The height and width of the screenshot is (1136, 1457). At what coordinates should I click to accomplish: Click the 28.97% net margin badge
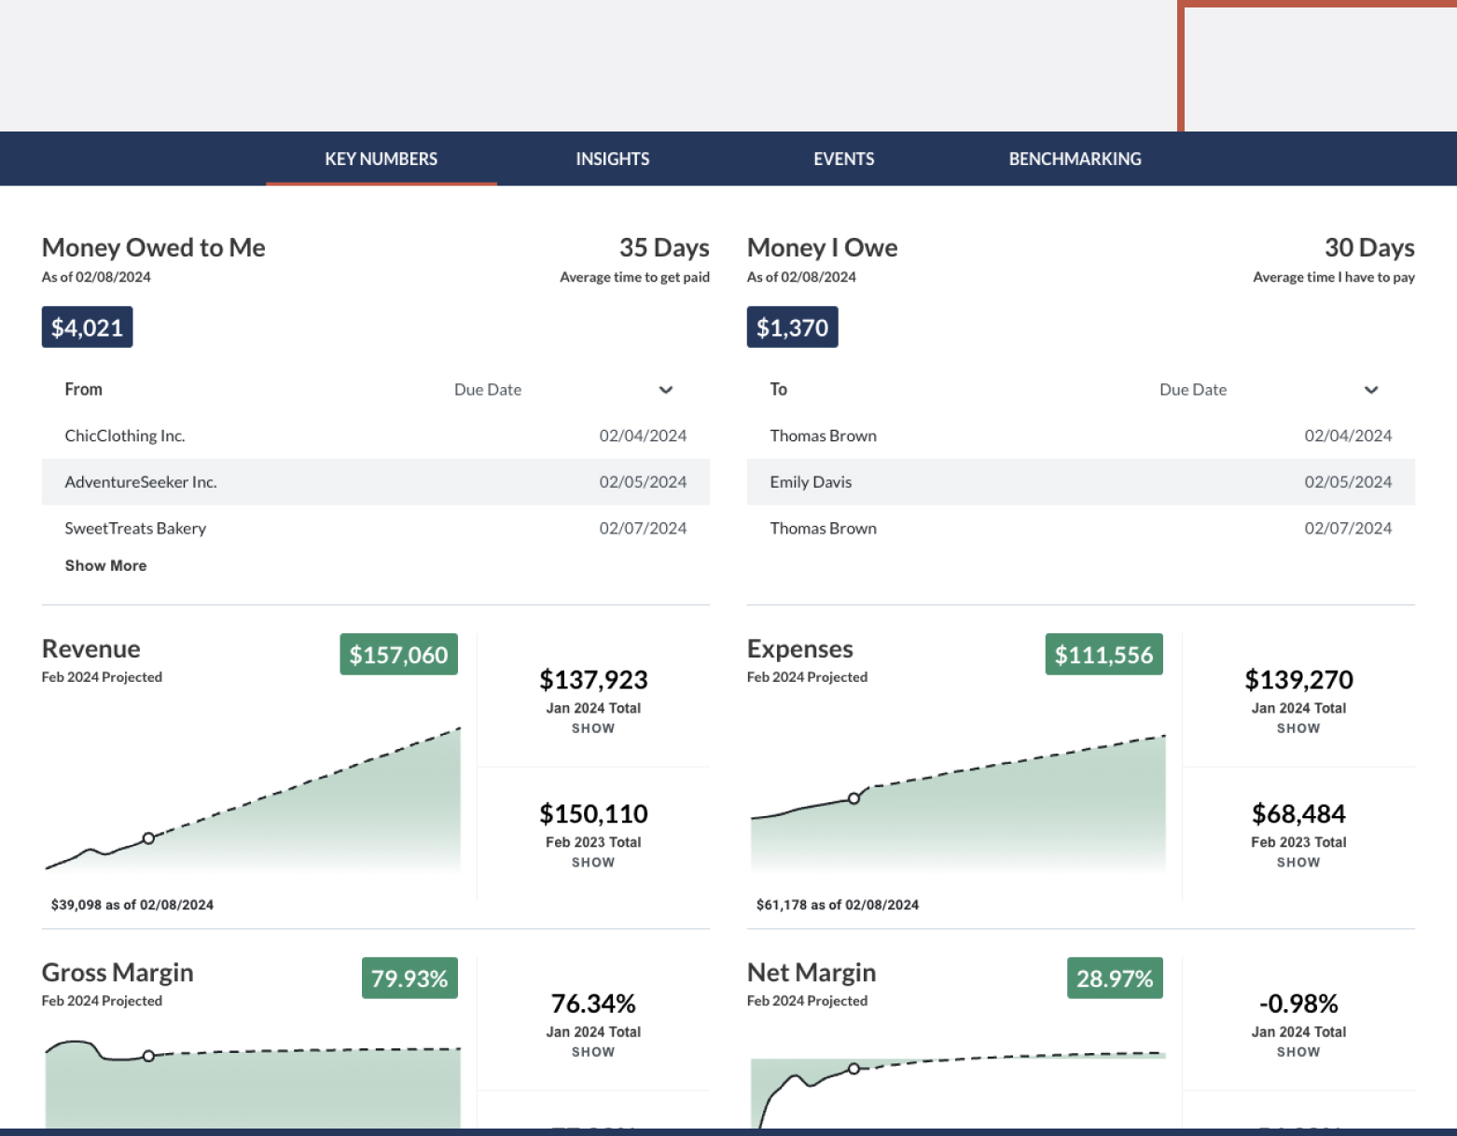coord(1115,978)
